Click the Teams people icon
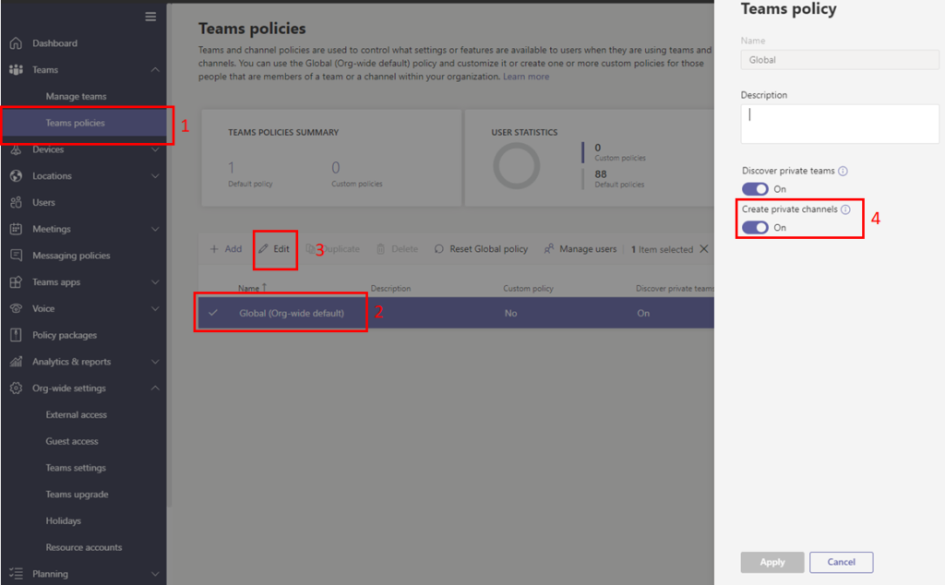The width and height of the screenshot is (945, 585). (17, 69)
